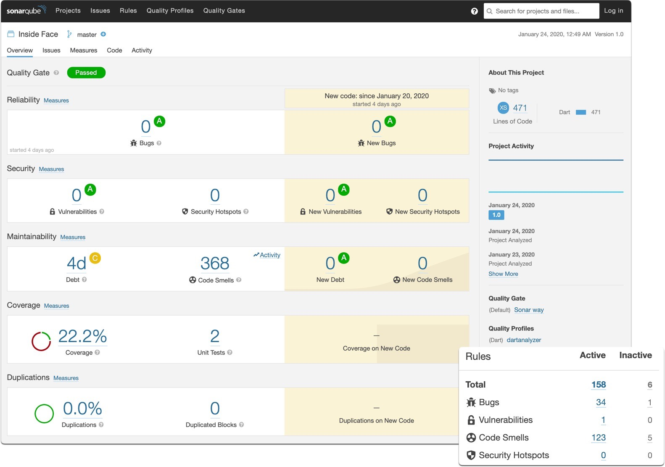665x467 pixels.
Task: Open the 368 Code Smells count
Action: pos(215,264)
